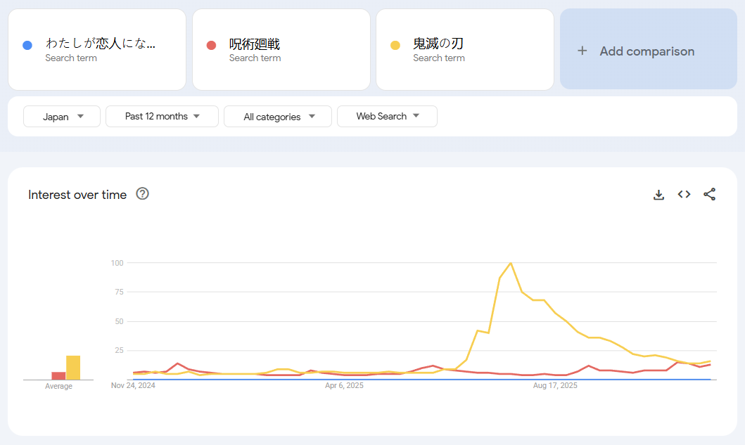Click the Average label under bars
Image resolution: width=745 pixels, height=445 pixels.
[x=58, y=386]
